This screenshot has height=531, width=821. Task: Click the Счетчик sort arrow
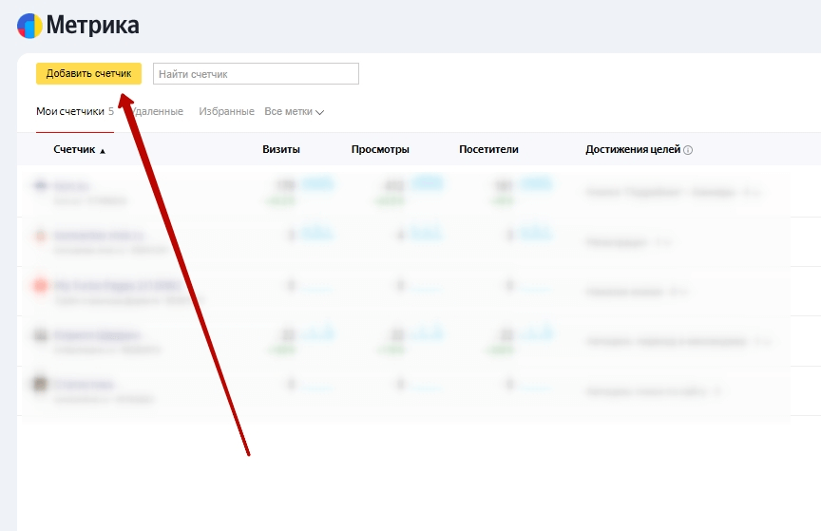click(103, 151)
